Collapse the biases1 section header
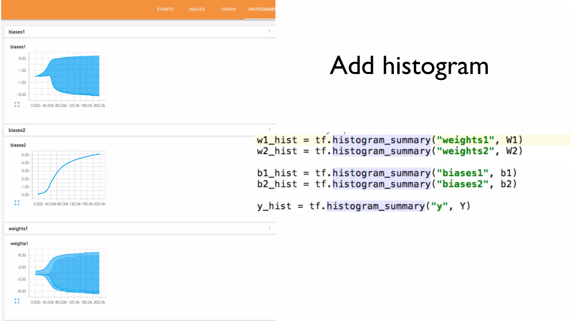 (x=140, y=32)
